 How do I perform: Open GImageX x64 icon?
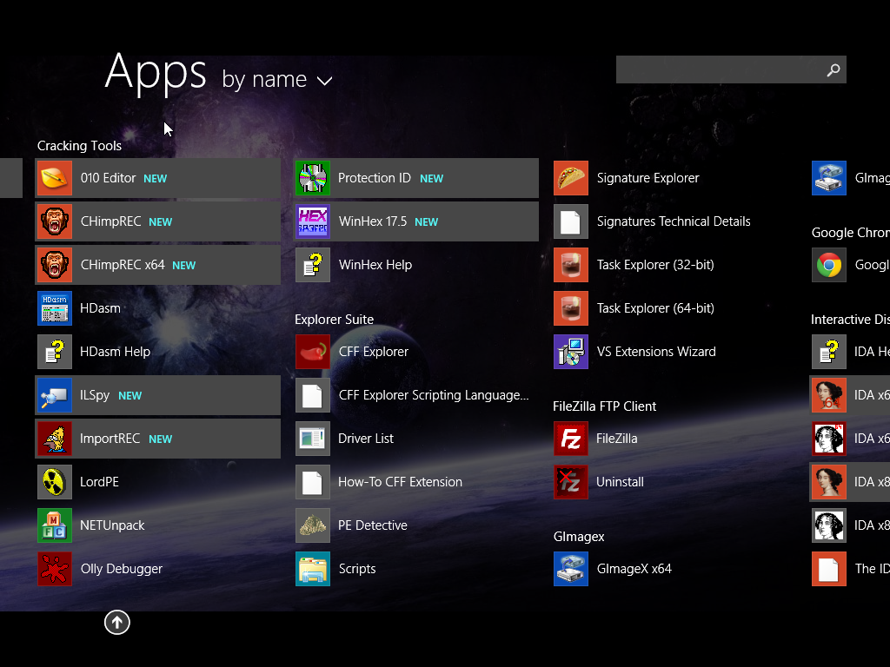pos(571,569)
